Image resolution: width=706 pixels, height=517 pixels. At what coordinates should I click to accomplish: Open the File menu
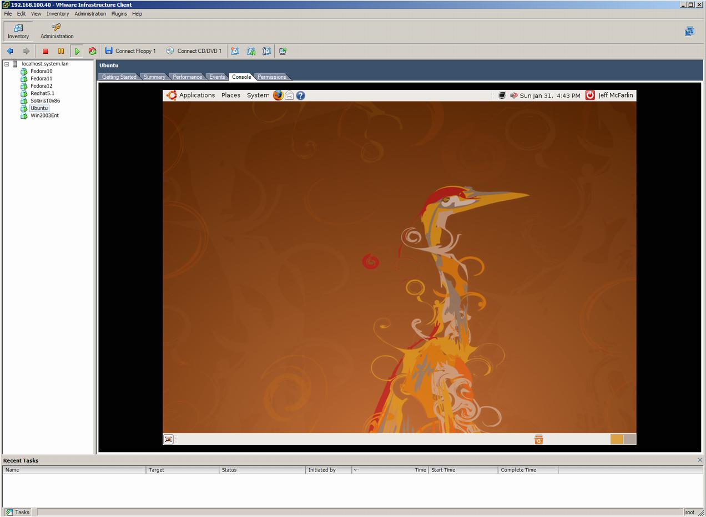click(8, 13)
